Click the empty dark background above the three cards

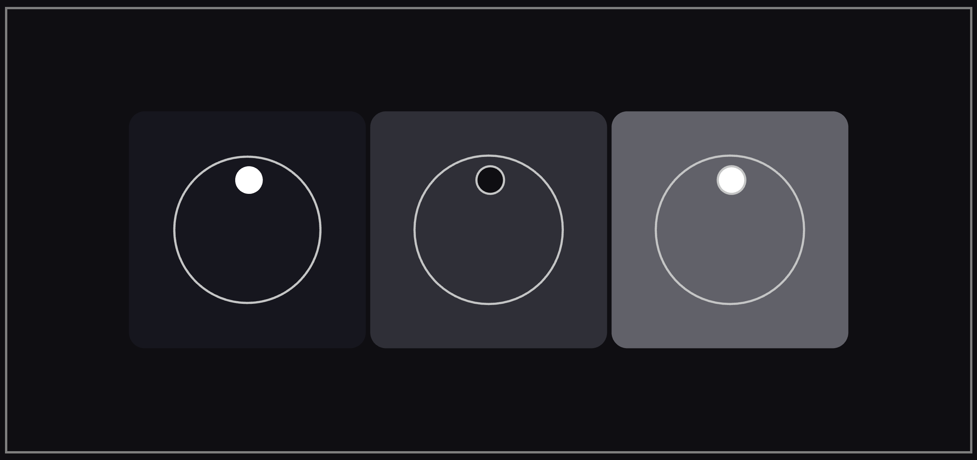coord(488,60)
